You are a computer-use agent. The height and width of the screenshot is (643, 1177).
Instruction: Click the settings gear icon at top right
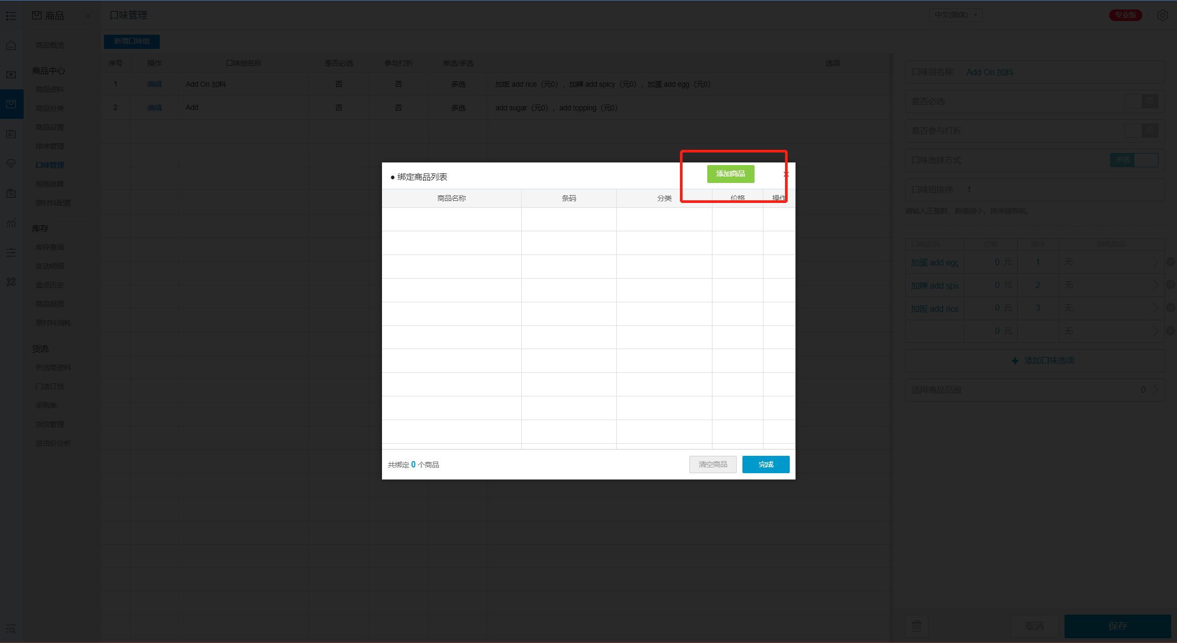click(x=1162, y=15)
